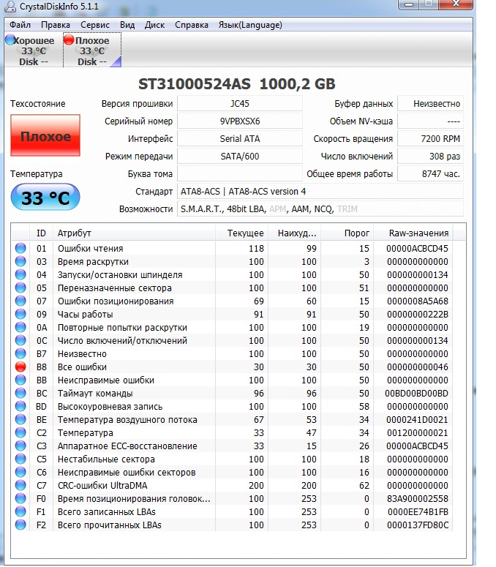
Task: Click the red status icon of Плохое disk
Action: tap(69, 40)
